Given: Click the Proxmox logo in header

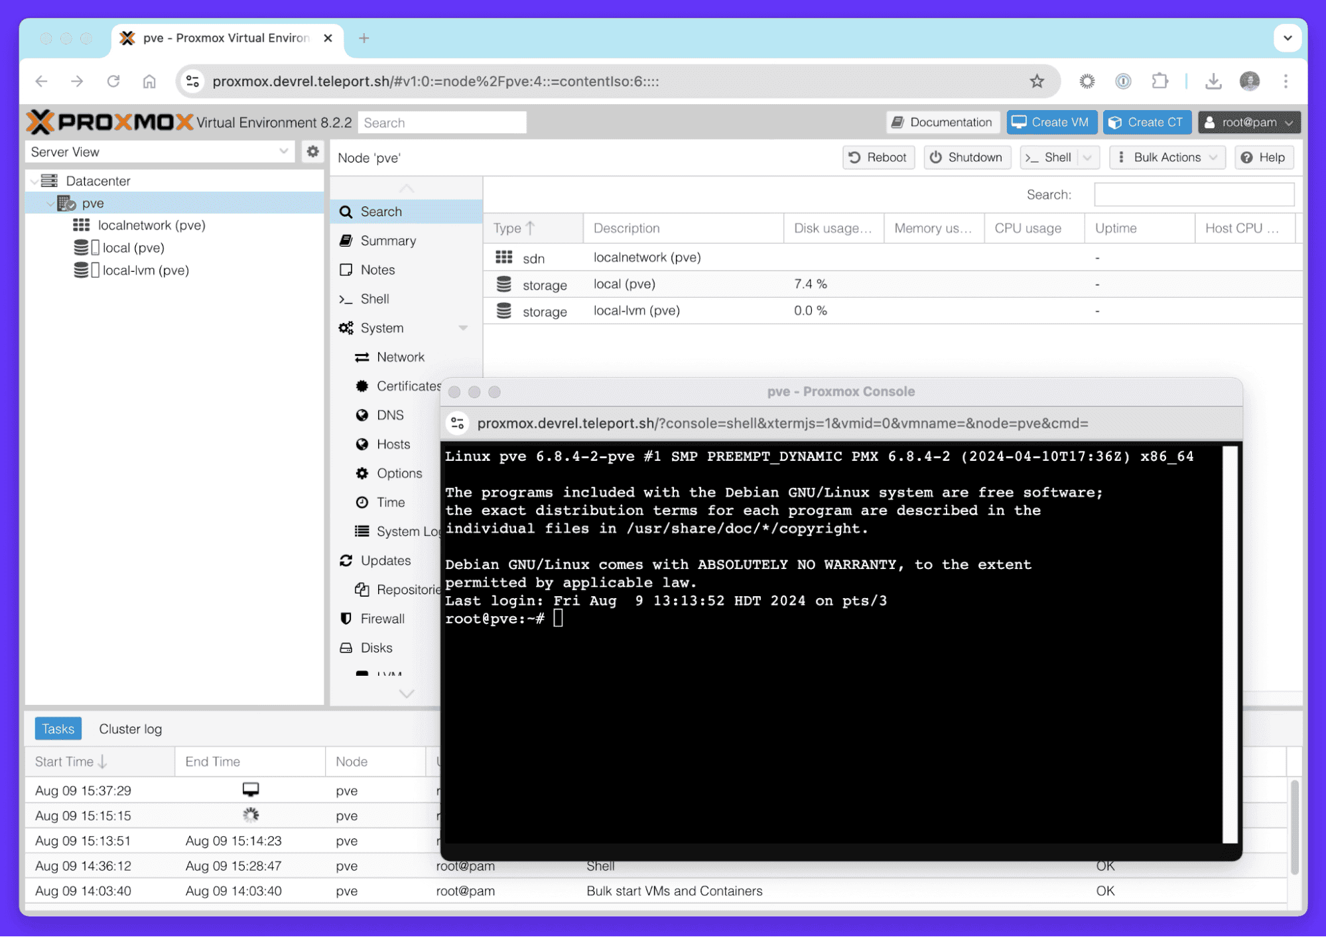Looking at the screenshot, I should [x=110, y=122].
